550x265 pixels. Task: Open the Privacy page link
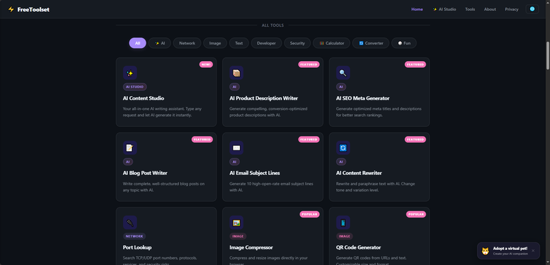click(x=511, y=10)
